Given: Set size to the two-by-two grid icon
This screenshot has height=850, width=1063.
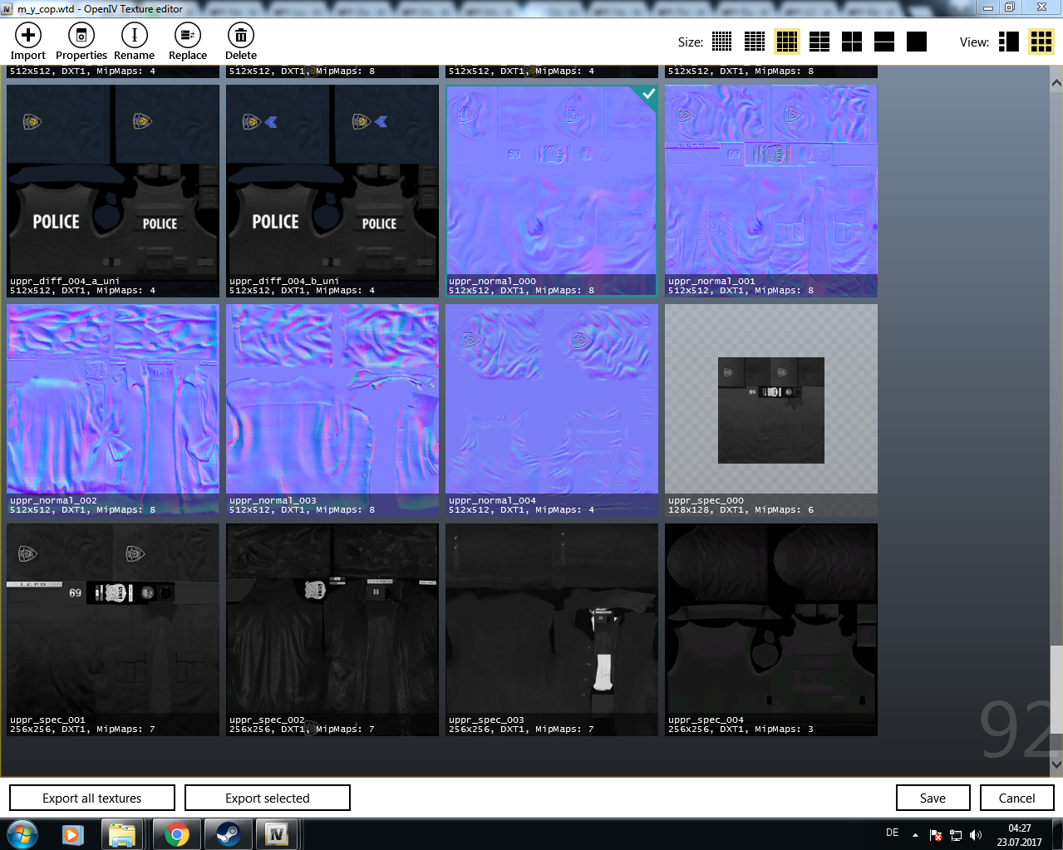Looking at the screenshot, I should click(x=851, y=42).
